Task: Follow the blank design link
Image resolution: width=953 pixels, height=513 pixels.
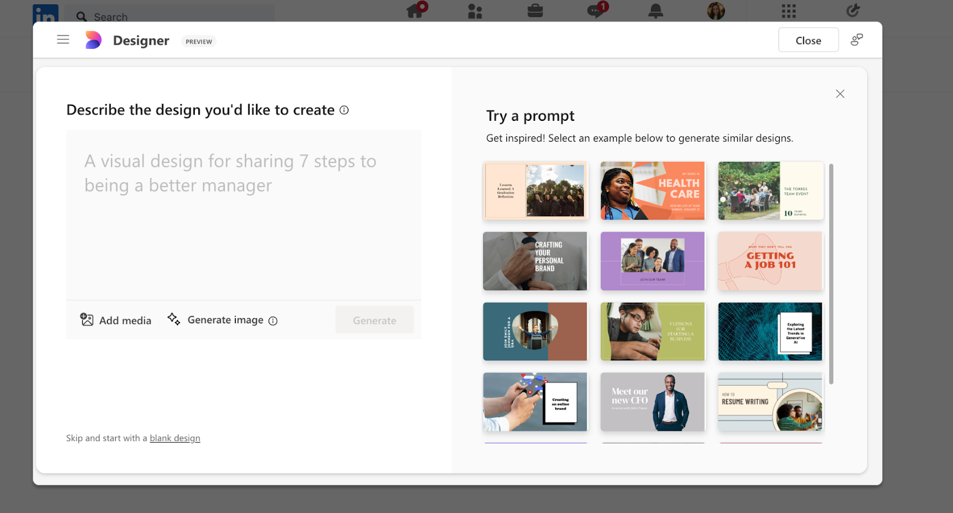Action: tap(175, 438)
